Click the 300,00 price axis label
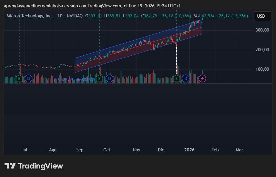 [262, 30]
